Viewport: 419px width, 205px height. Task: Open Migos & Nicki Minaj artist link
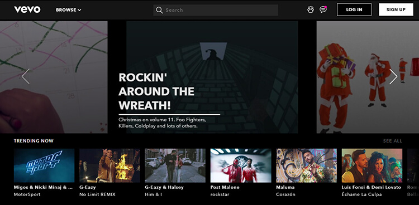(43, 187)
